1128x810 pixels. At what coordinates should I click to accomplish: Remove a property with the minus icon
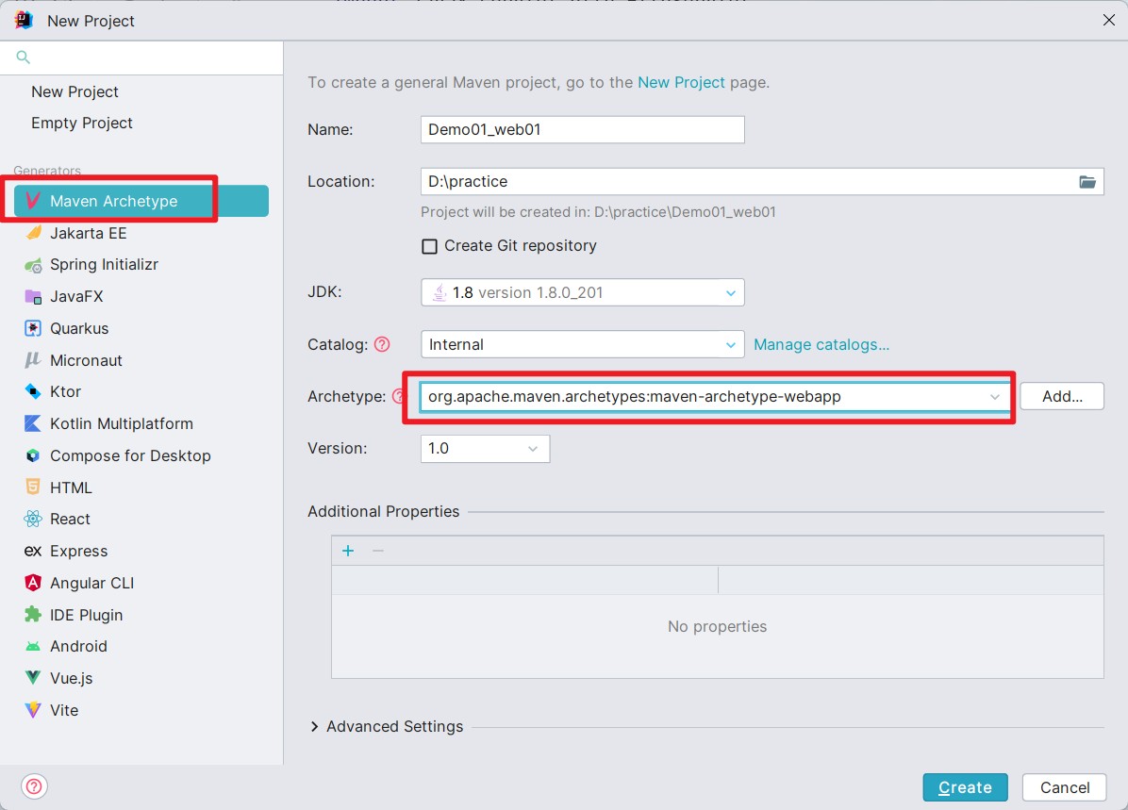point(378,551)
